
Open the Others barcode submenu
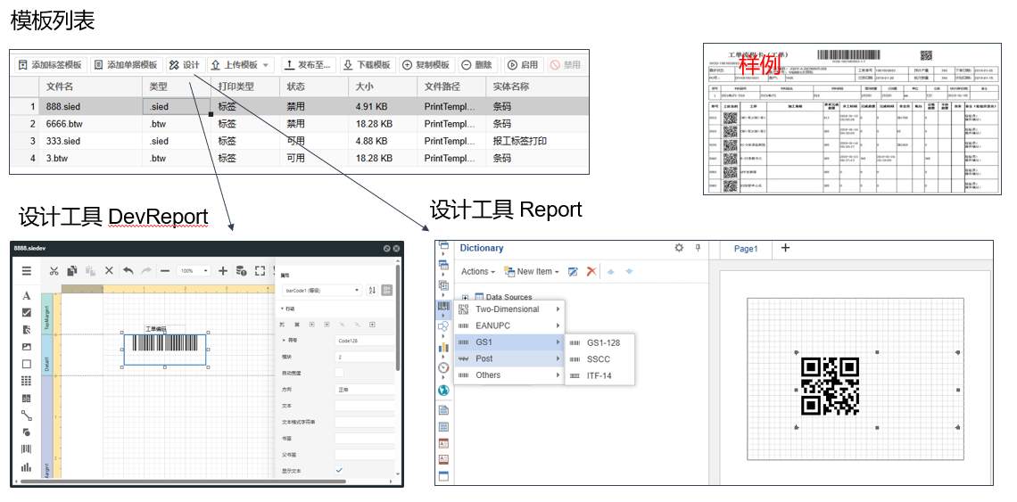click(x=509, y=374)
